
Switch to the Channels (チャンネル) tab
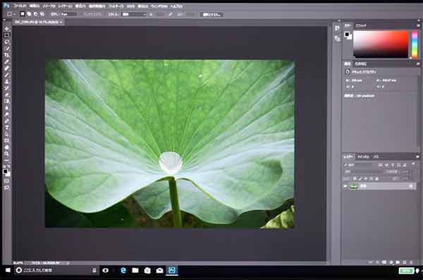click(x=363, y=157)
